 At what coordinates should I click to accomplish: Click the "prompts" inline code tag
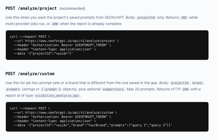coord(13,89)
